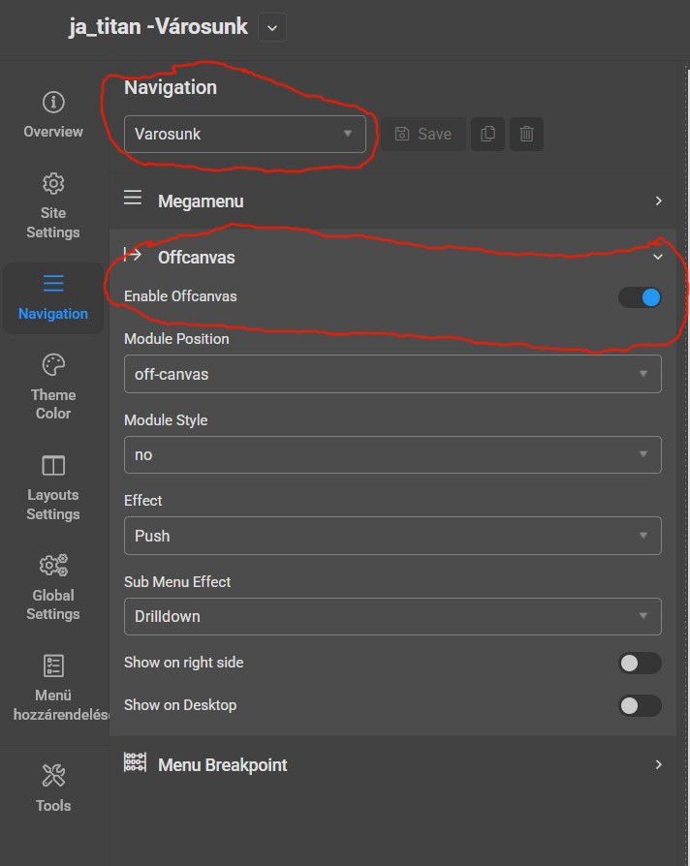Open Menü hozzárendelés checklist icon

(x=53, y=665)
